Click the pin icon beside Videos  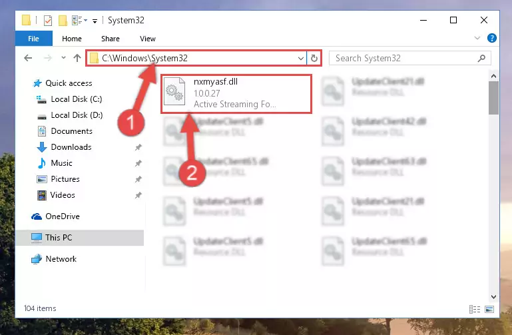[x=138, y=195]
